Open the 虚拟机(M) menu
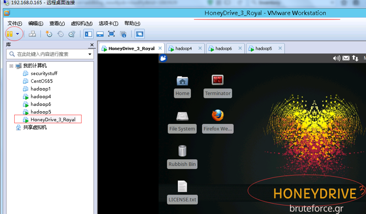The image size is (366, 214). point(82,23)
